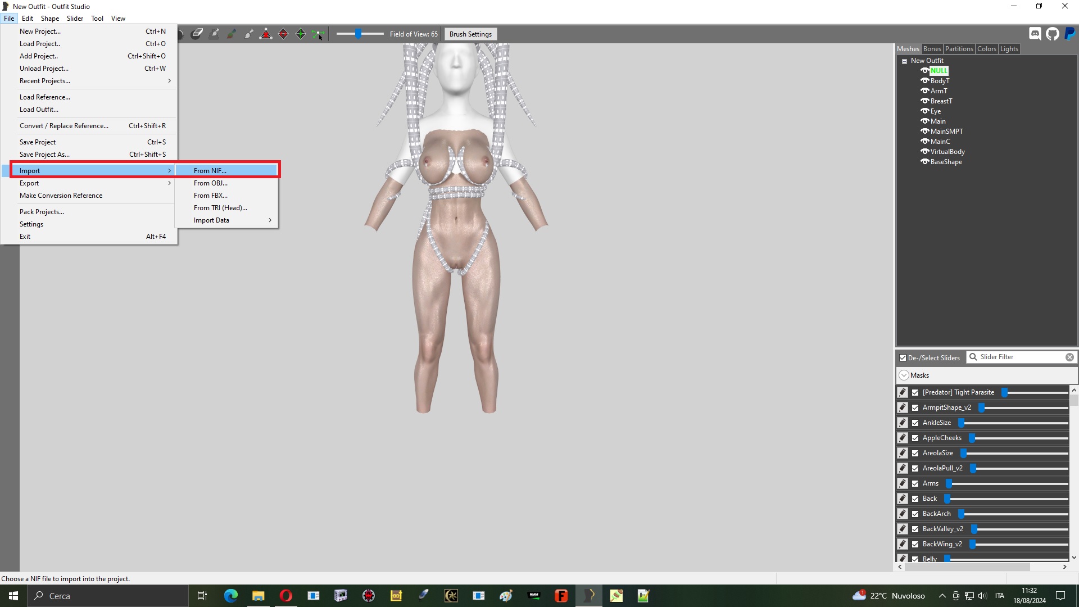The width and height of the screenshot is (1079, 607).
Task: Select the green edge split tool
Action: click(301, 34)
